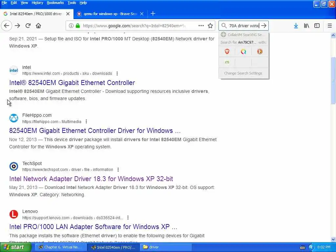Select CollabVM SearXNG search suggestion
The image size is (336, 252).
click(244, 34)
